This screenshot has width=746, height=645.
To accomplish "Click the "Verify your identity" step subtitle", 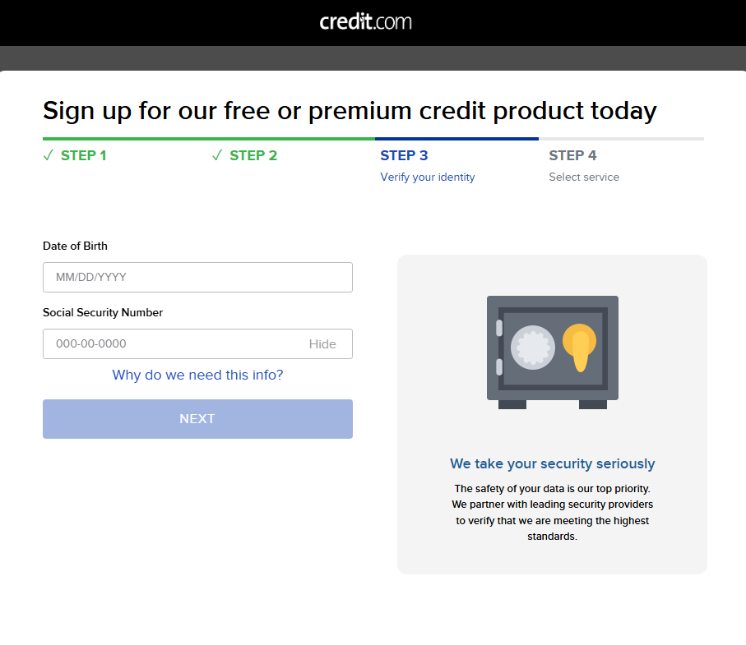I will point(427,177).
